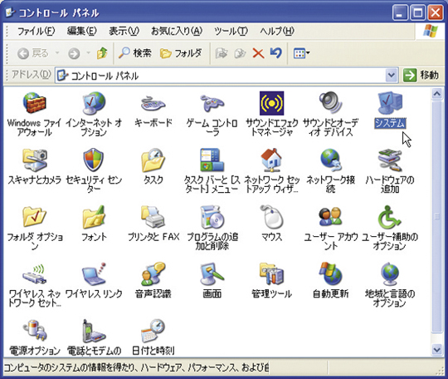Select the プリンタと FAX icon
The width and height of the screenshot is (448, 379).
click(153, 217)
